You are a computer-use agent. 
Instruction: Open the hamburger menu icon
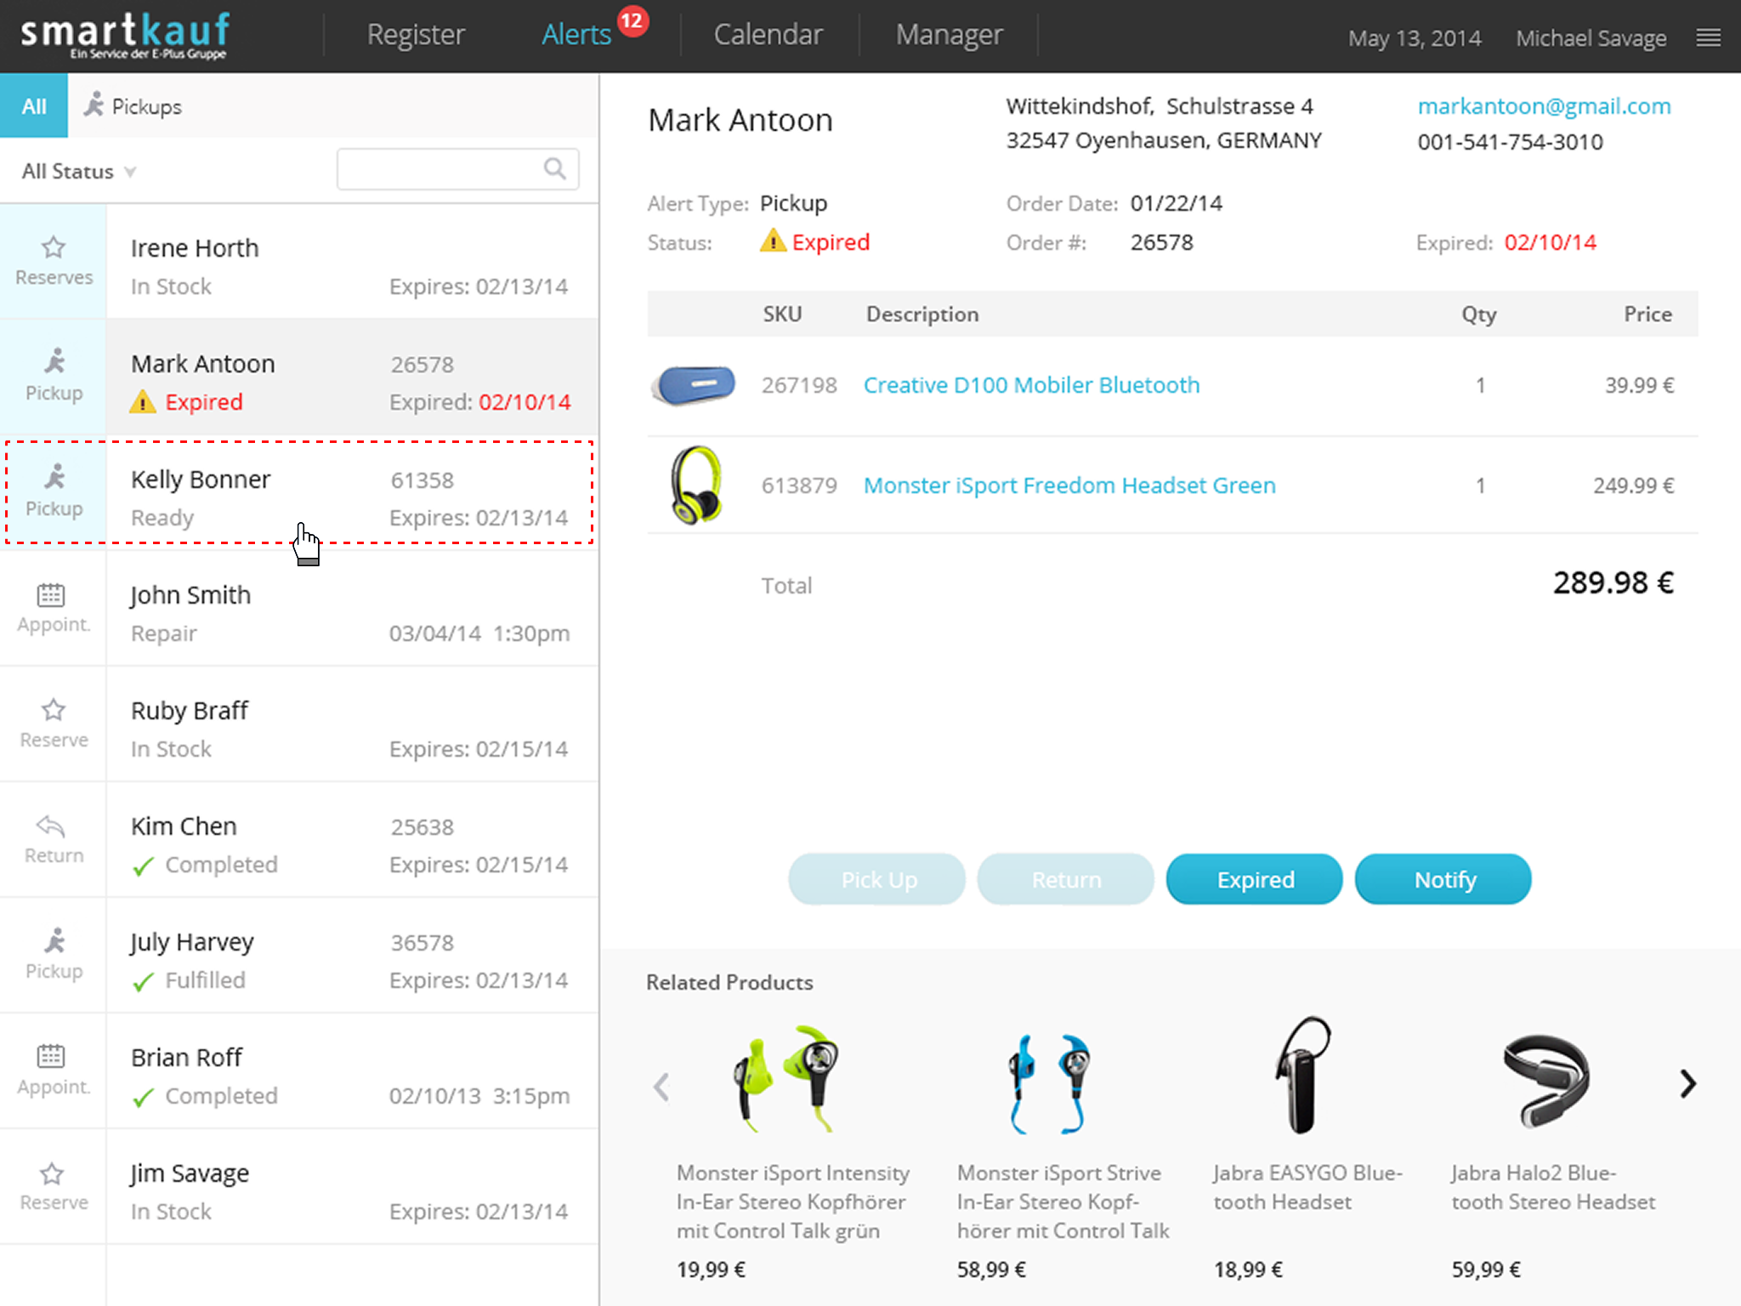1708,37
